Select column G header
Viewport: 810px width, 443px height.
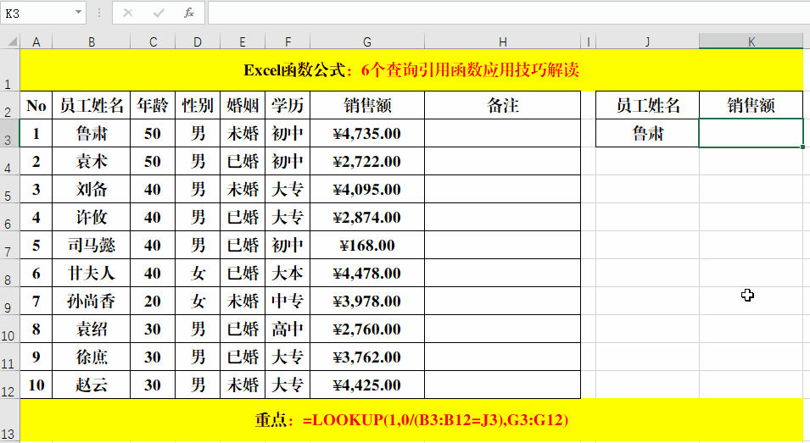coord(367,42)
